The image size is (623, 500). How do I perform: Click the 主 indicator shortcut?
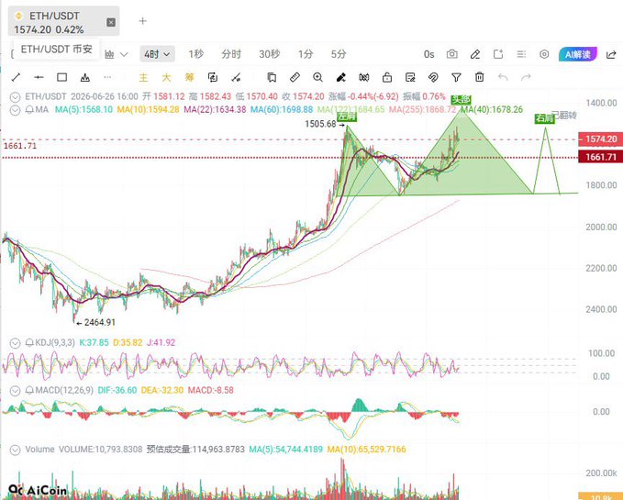click(x=143, y=77)
